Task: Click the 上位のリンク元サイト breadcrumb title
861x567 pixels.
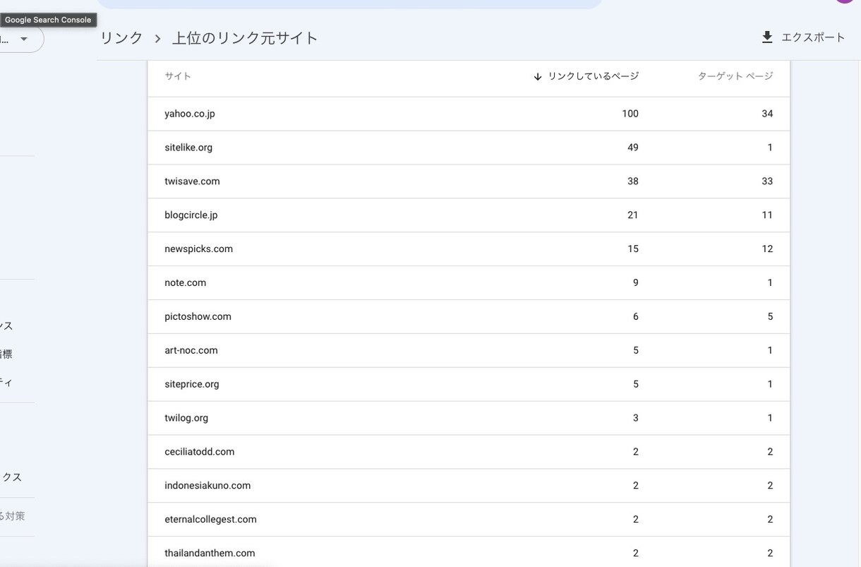Action: (245, 38)
